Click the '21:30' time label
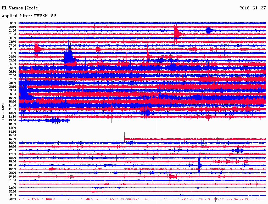Image resolution: width=268 pixels, height=204 pixels. 12,184
